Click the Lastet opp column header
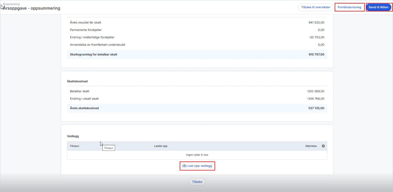 point(161,146)
